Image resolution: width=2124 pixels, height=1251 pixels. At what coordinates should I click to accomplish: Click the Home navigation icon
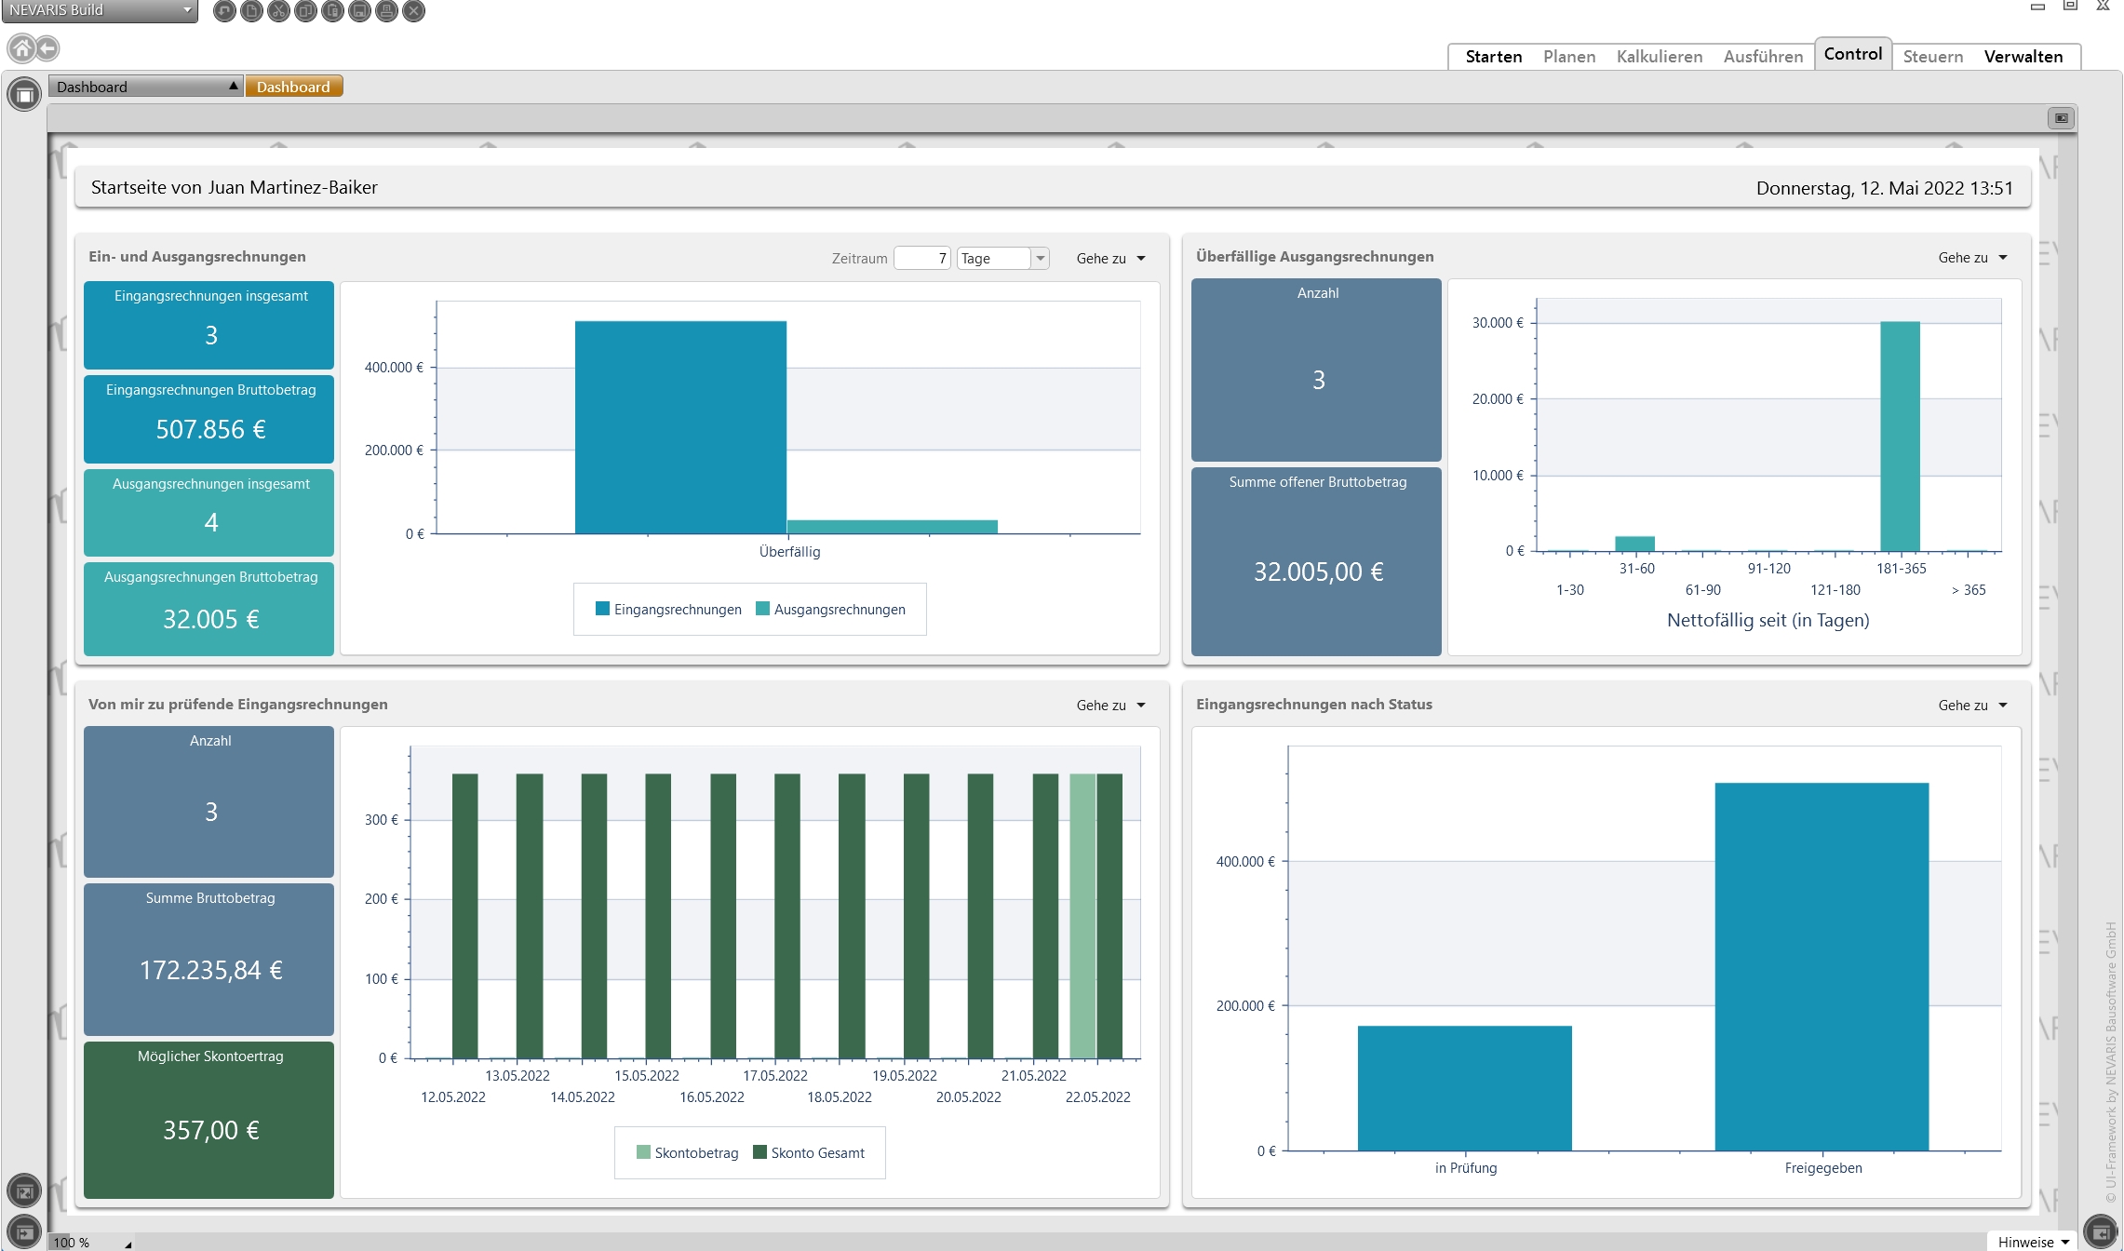(x=21, y=48)
